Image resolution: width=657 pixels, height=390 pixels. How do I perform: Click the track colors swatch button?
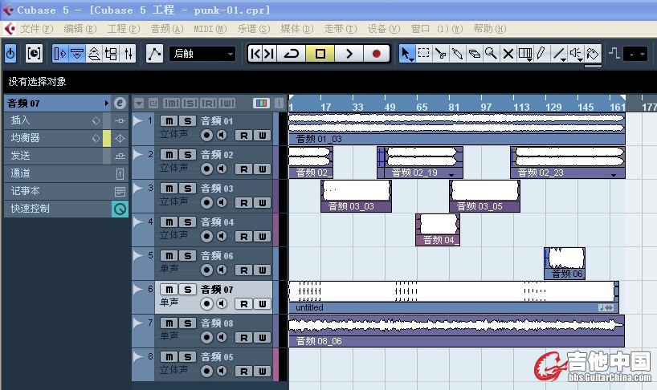coord(261,103)
